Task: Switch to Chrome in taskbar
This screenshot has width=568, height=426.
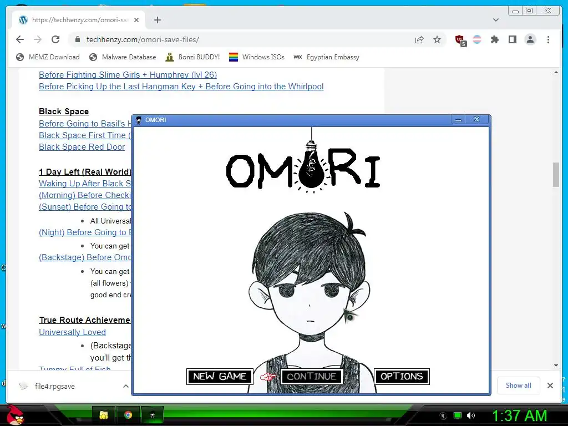Action: (128, 415)
